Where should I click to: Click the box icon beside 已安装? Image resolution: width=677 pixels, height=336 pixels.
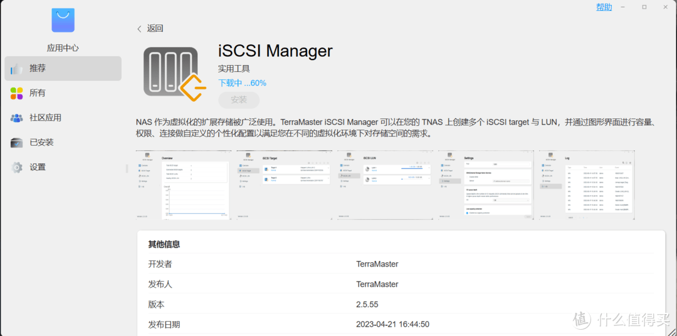(x=16, y=143)
